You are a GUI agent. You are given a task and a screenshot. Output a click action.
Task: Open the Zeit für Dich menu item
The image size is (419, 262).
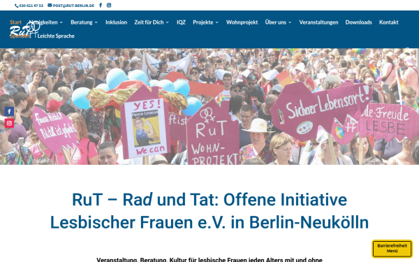point(149,22)
